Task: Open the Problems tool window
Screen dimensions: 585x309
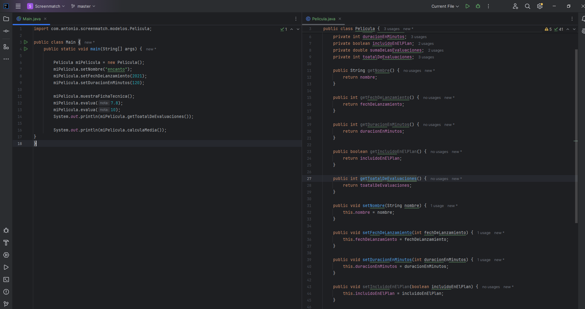Action: (6, 292)
